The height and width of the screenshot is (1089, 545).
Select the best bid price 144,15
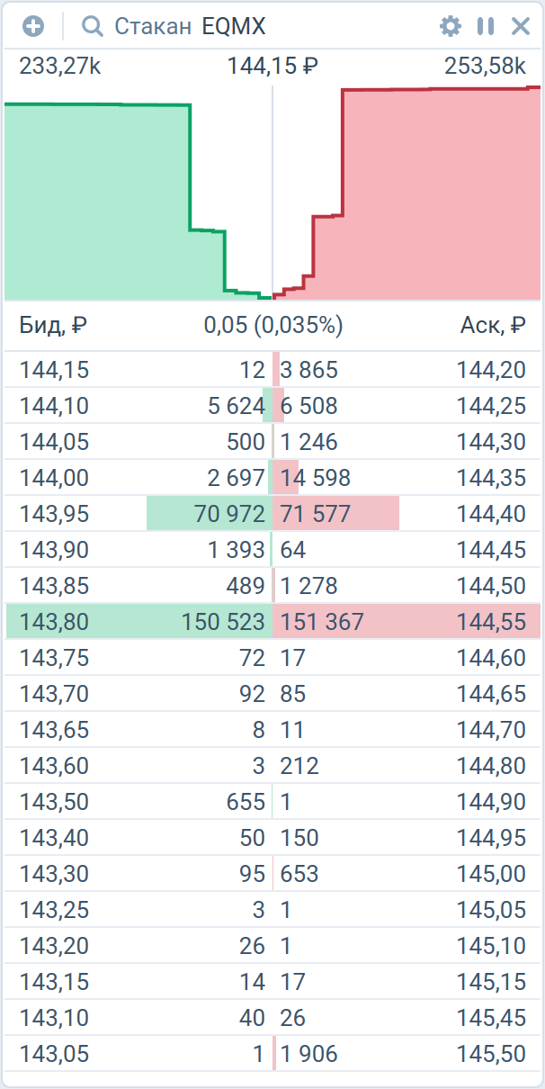pos(55,370)
